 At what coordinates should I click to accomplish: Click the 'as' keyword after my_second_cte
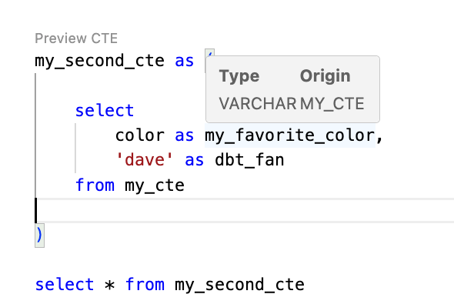[x=184, y=61]
